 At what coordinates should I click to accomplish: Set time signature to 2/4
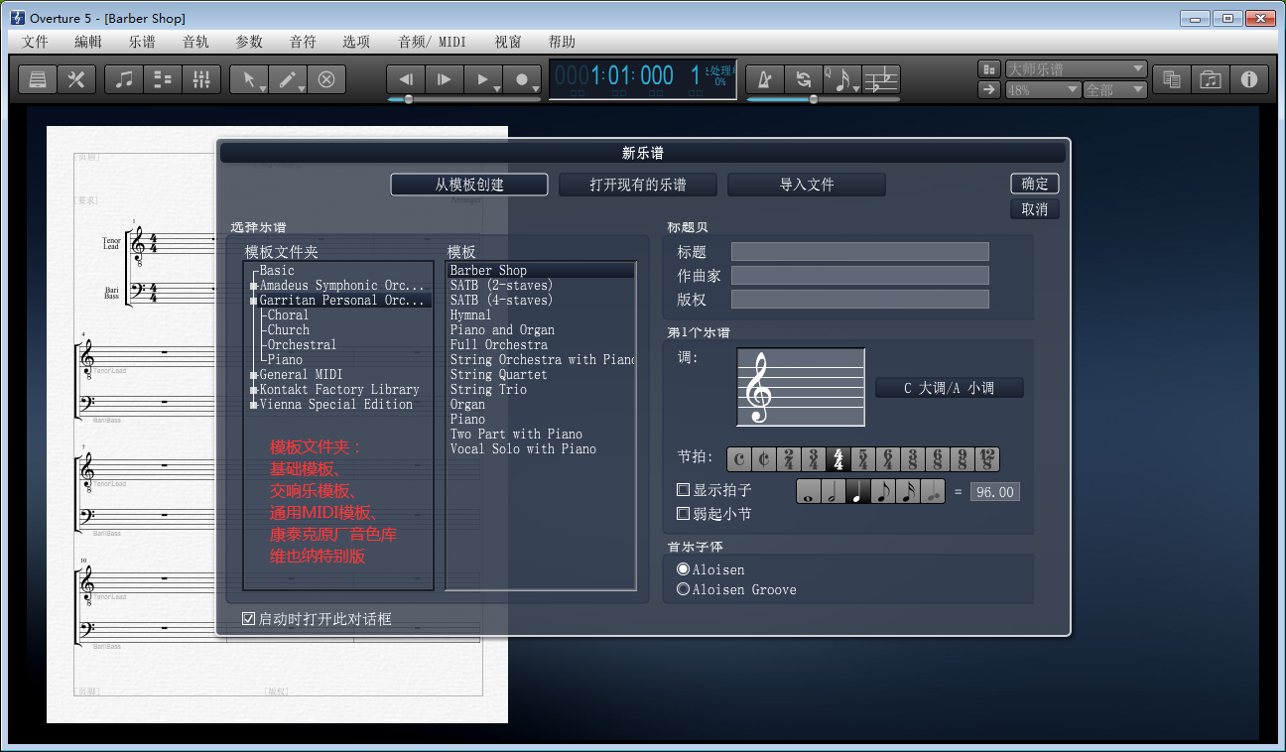tap(789, 459)
